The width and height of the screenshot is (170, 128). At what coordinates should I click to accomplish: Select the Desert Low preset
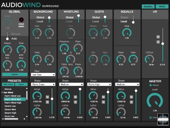tap(10, 106)
